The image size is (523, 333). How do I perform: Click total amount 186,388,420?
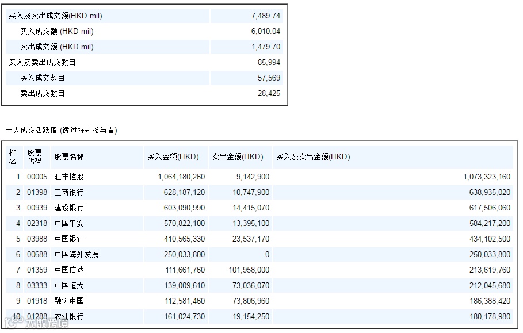pos(490,301)
